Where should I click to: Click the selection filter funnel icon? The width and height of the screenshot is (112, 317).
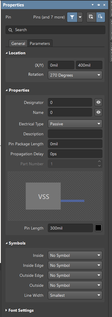72,17
